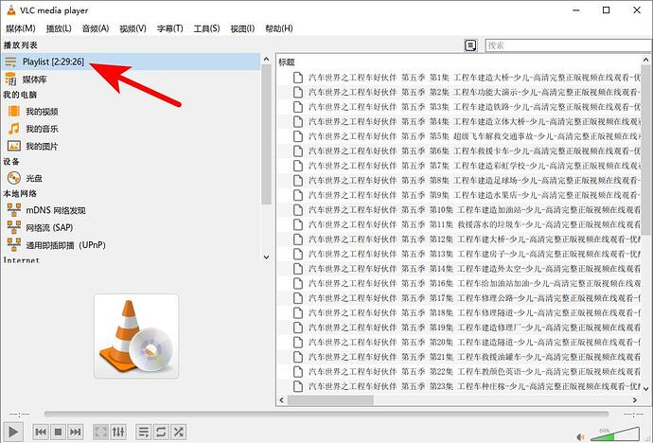The image size is (653, 443).
Task: Toggle random shuffle playback
Action: point(179,432)
